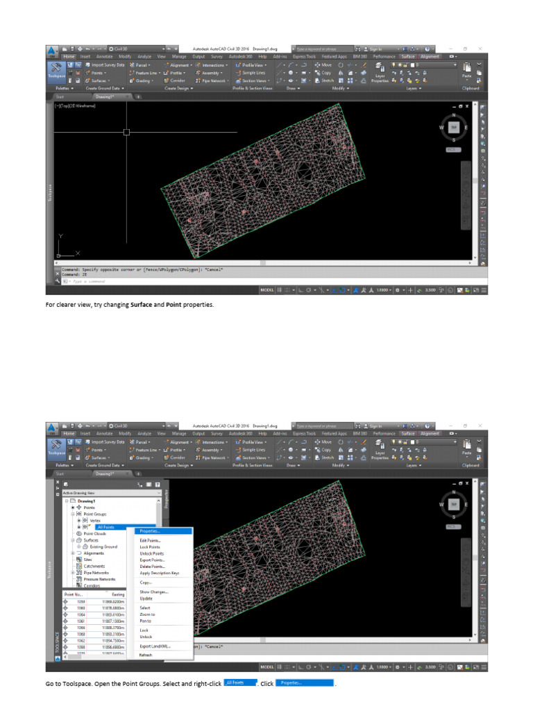533x711 pixels.
Task: Click the Toolspace help question mark icon
Action: coord(158,483)
